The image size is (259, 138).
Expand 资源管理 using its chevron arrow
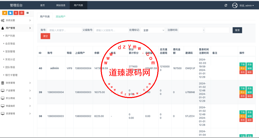(30, 113)
